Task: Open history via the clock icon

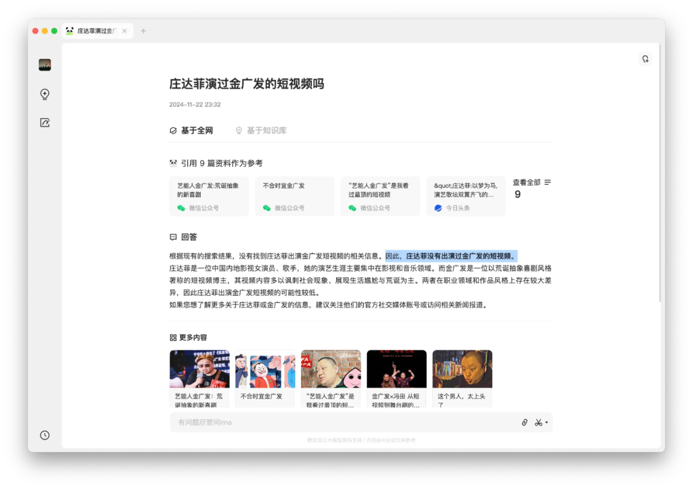Action: (x=45, y=435)
